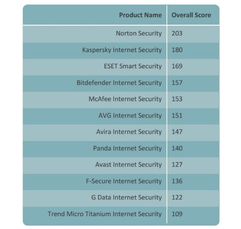Viewport: 241px width, 229px height.
Task: Click the score 109 cell
Action: pos(177,214)
